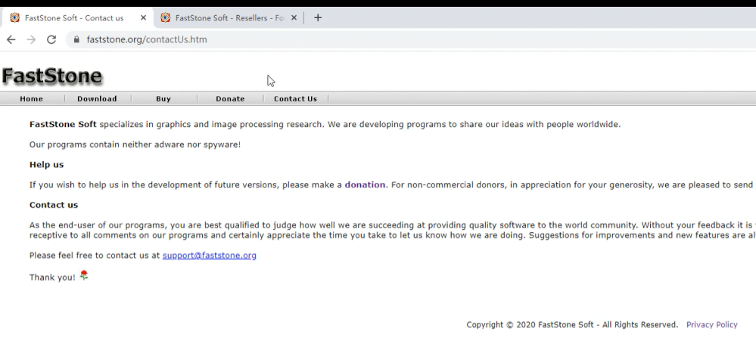Screen dimensions: 756x344
Task: Select the FastStone Soft Contact us tab
Action: pos(74,17)
